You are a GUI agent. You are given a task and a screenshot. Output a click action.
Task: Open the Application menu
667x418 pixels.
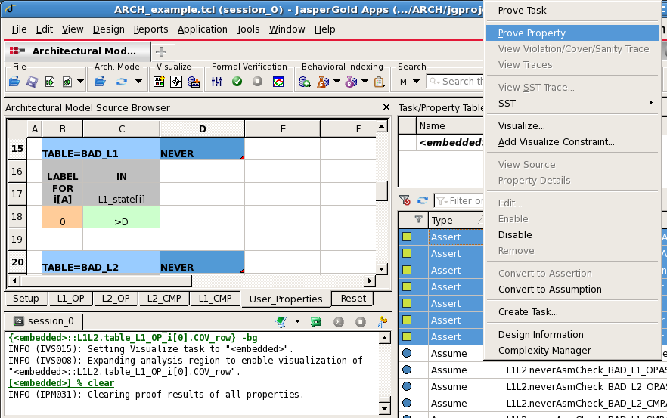[202, 29]
